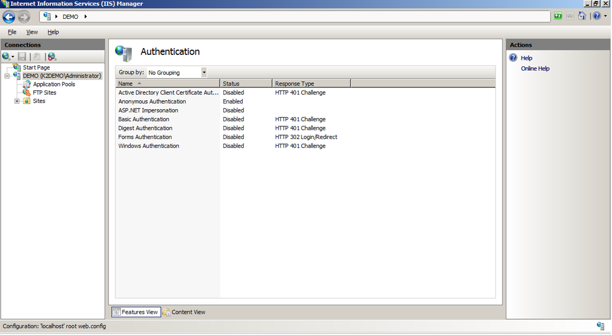This screenshot has height=335, width=612.
Task: Open the View menu
Action: coord(32,32)
